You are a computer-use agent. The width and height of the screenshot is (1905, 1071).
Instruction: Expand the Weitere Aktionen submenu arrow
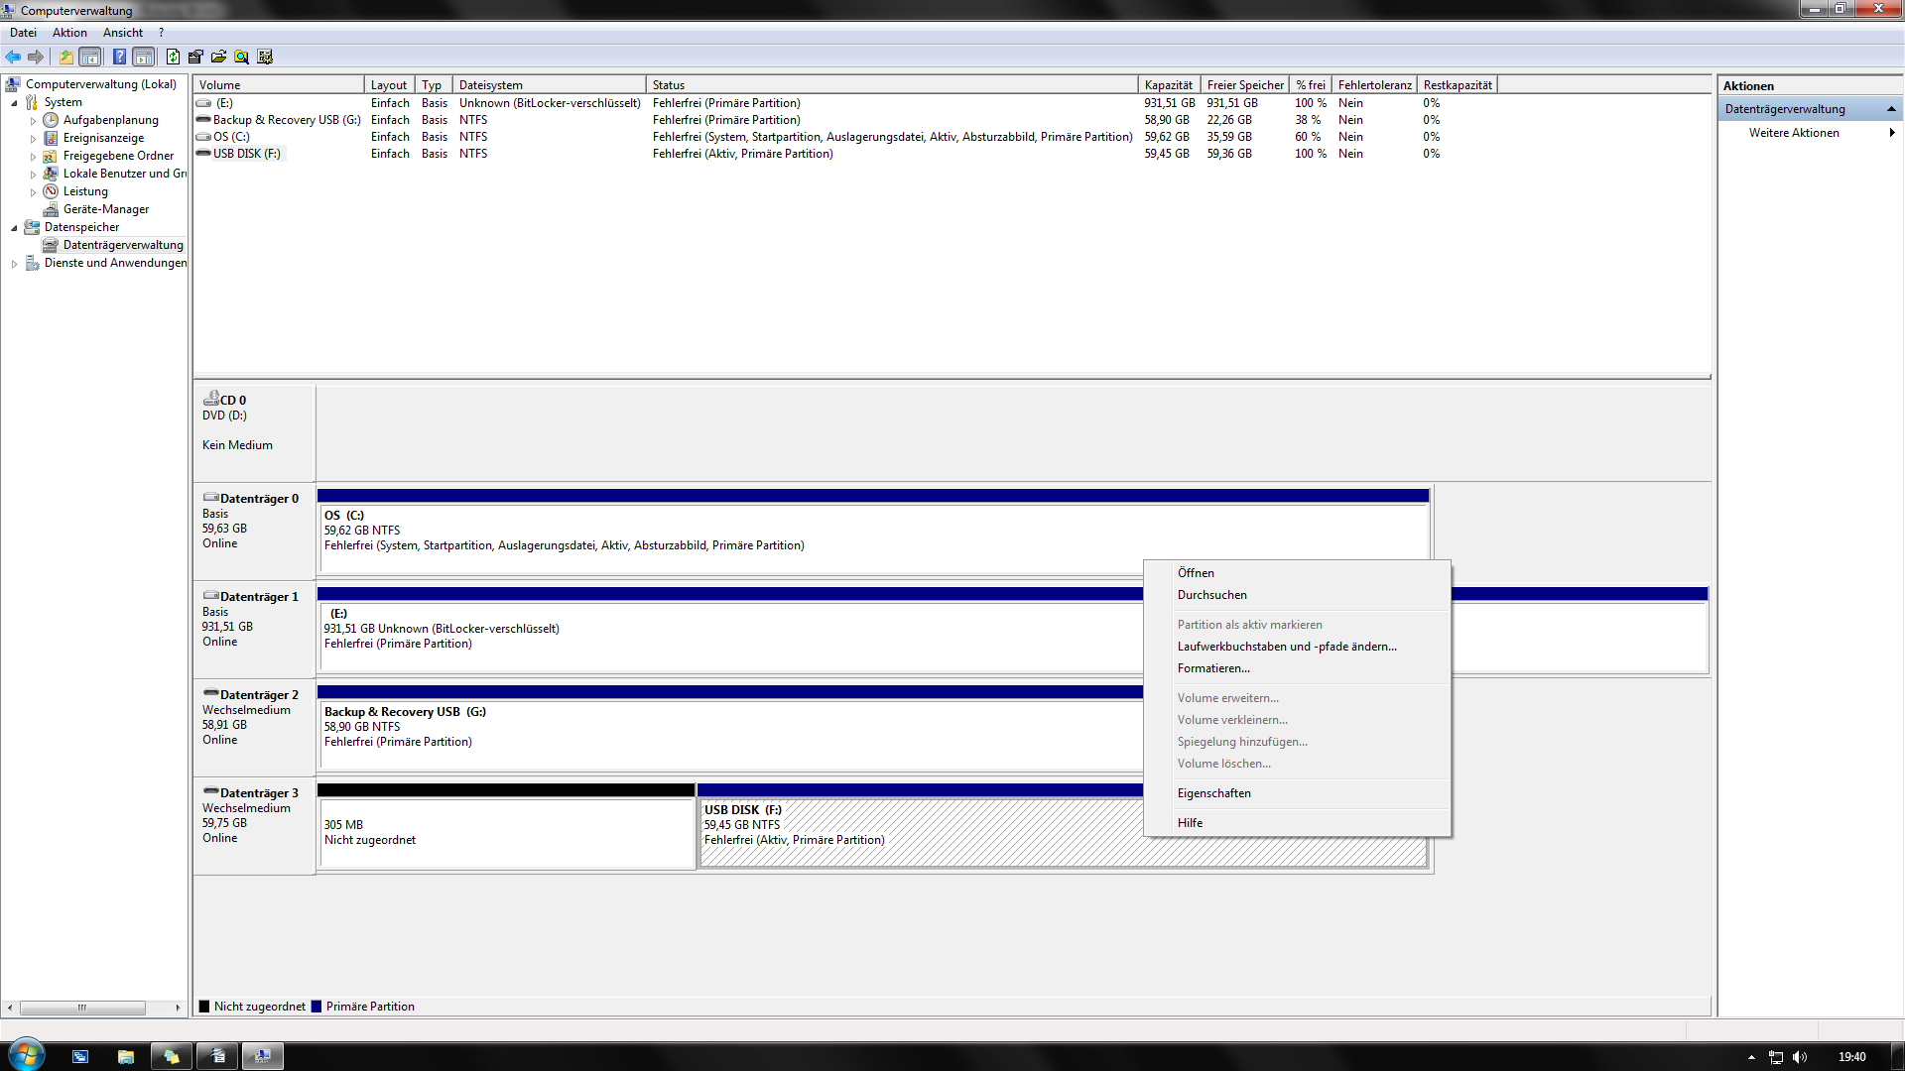[1892, 133]
